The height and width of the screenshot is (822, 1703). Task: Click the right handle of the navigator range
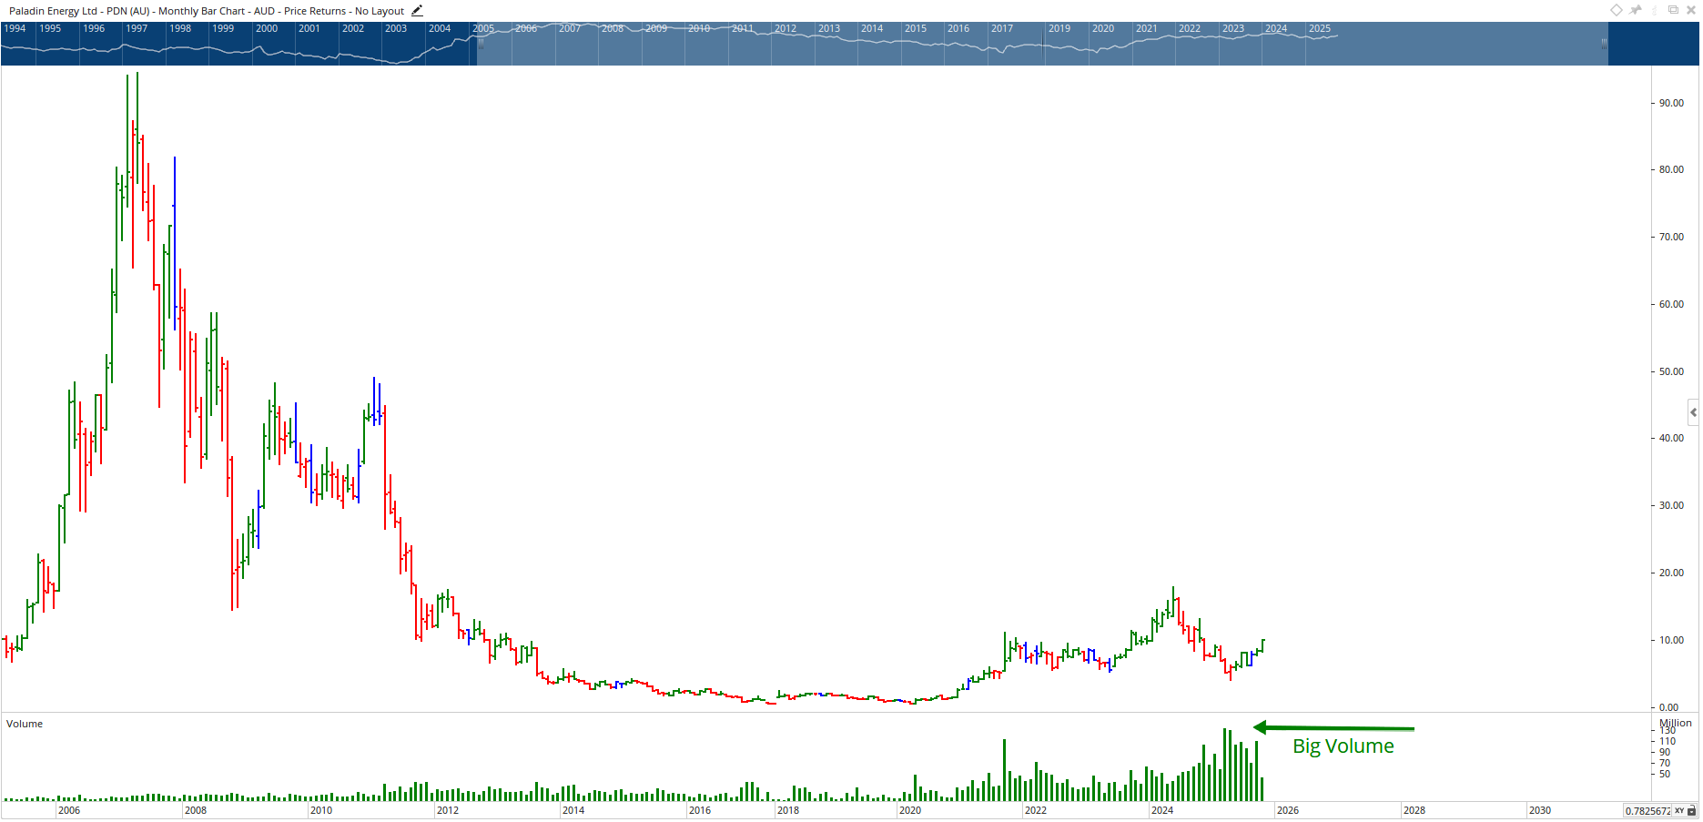pos(1604,43)
